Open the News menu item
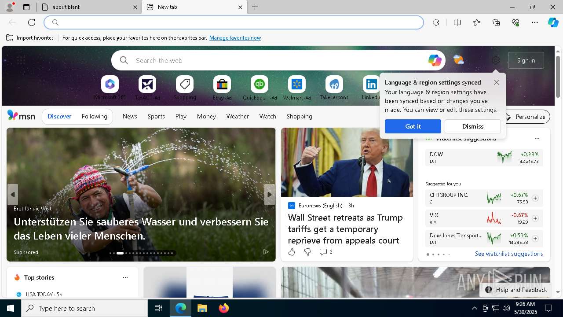 pyautogui.click(x=130, y=116)
